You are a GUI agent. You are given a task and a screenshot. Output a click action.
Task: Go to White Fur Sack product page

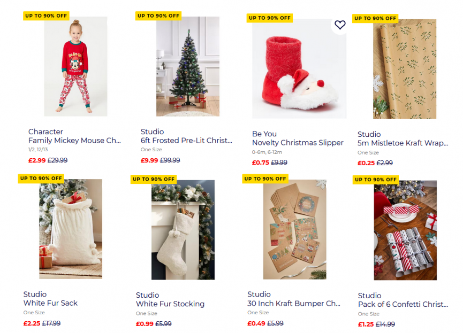coord(50,303)
